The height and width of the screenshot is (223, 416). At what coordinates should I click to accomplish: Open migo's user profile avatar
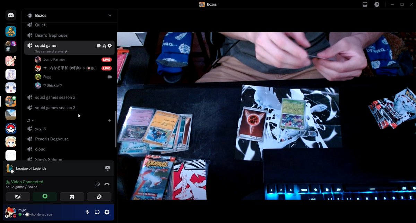click(x=11, y=212)
